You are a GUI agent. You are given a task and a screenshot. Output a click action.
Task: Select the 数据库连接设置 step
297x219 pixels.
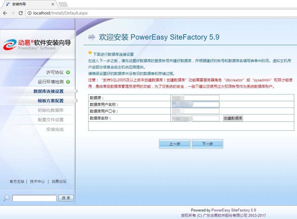[x=48, y=91]
